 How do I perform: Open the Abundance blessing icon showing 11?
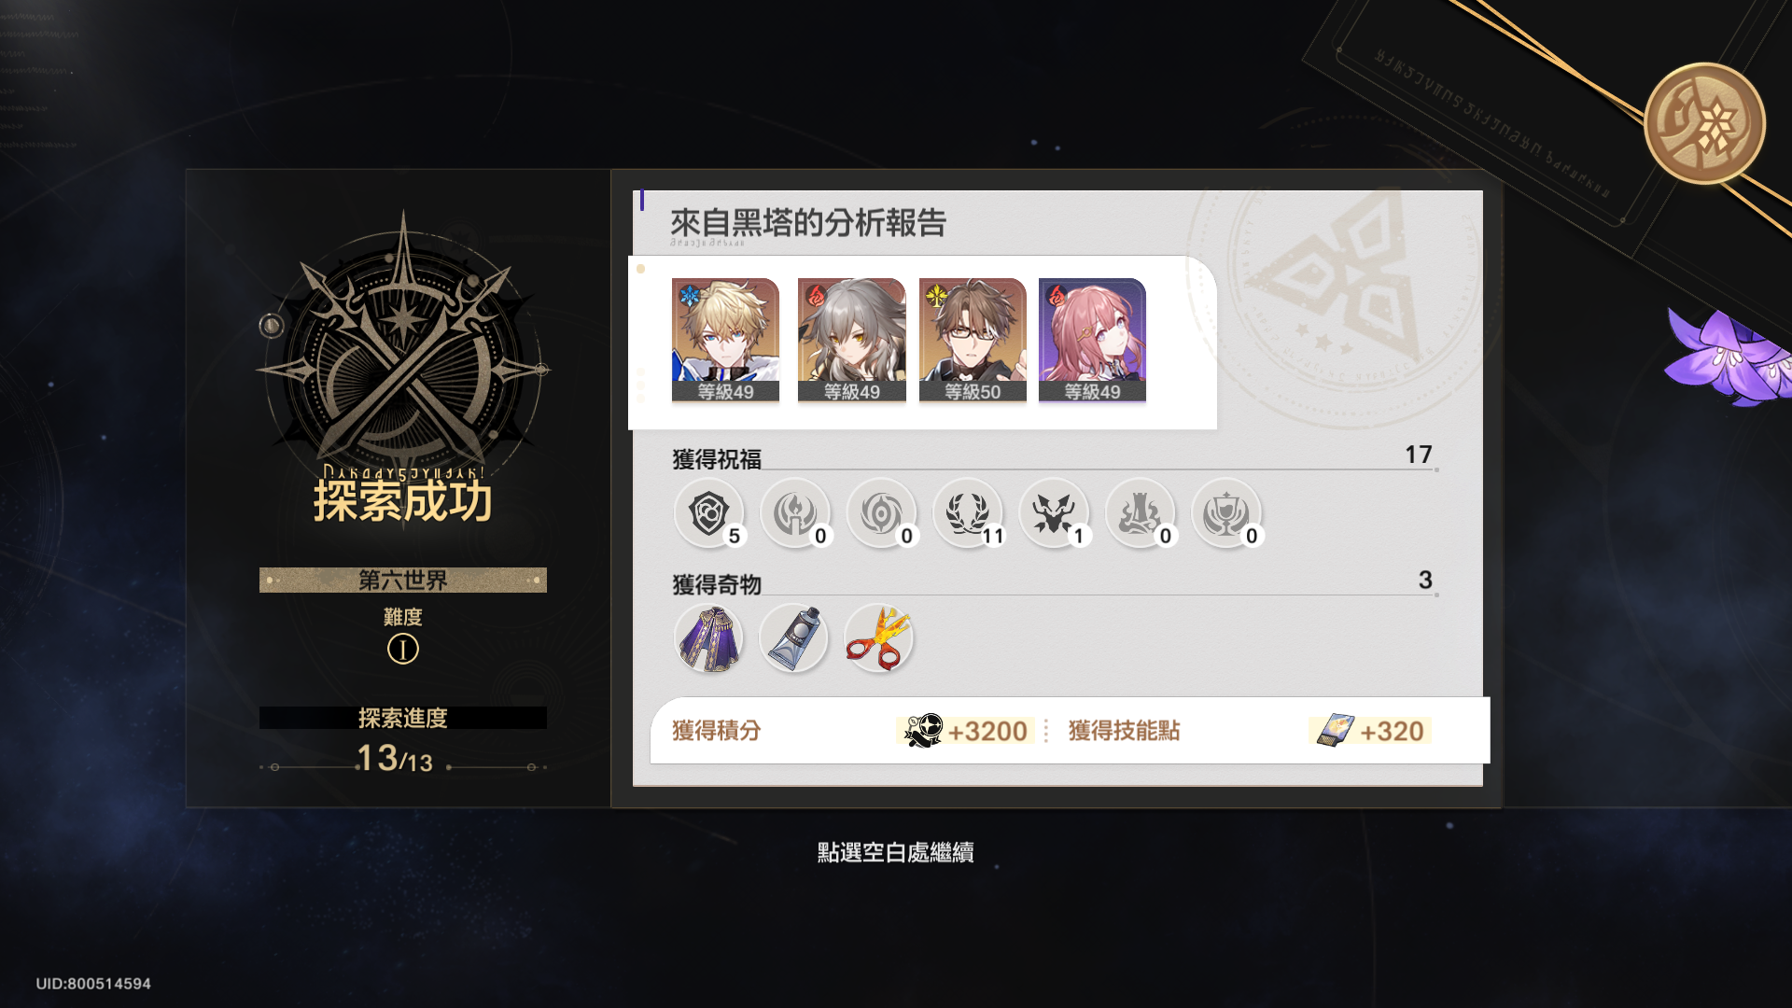click(x=968, y=513)
